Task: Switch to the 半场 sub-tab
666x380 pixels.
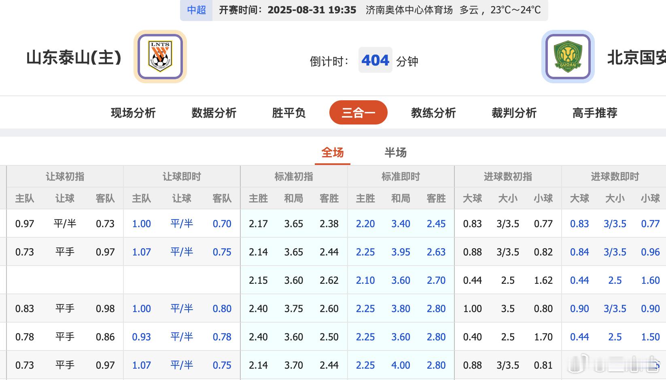Action: click(x=395, y=152)
